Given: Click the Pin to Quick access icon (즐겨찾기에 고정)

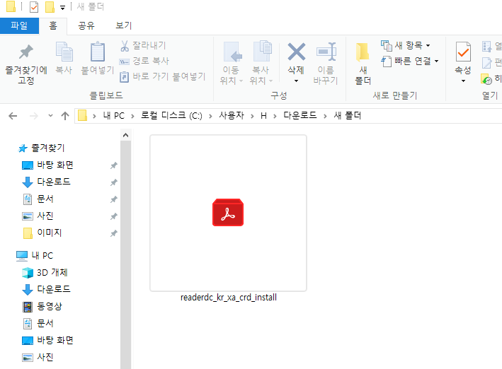Looking at the screenshot, I should pyautogui.click(x=26, y=52).
